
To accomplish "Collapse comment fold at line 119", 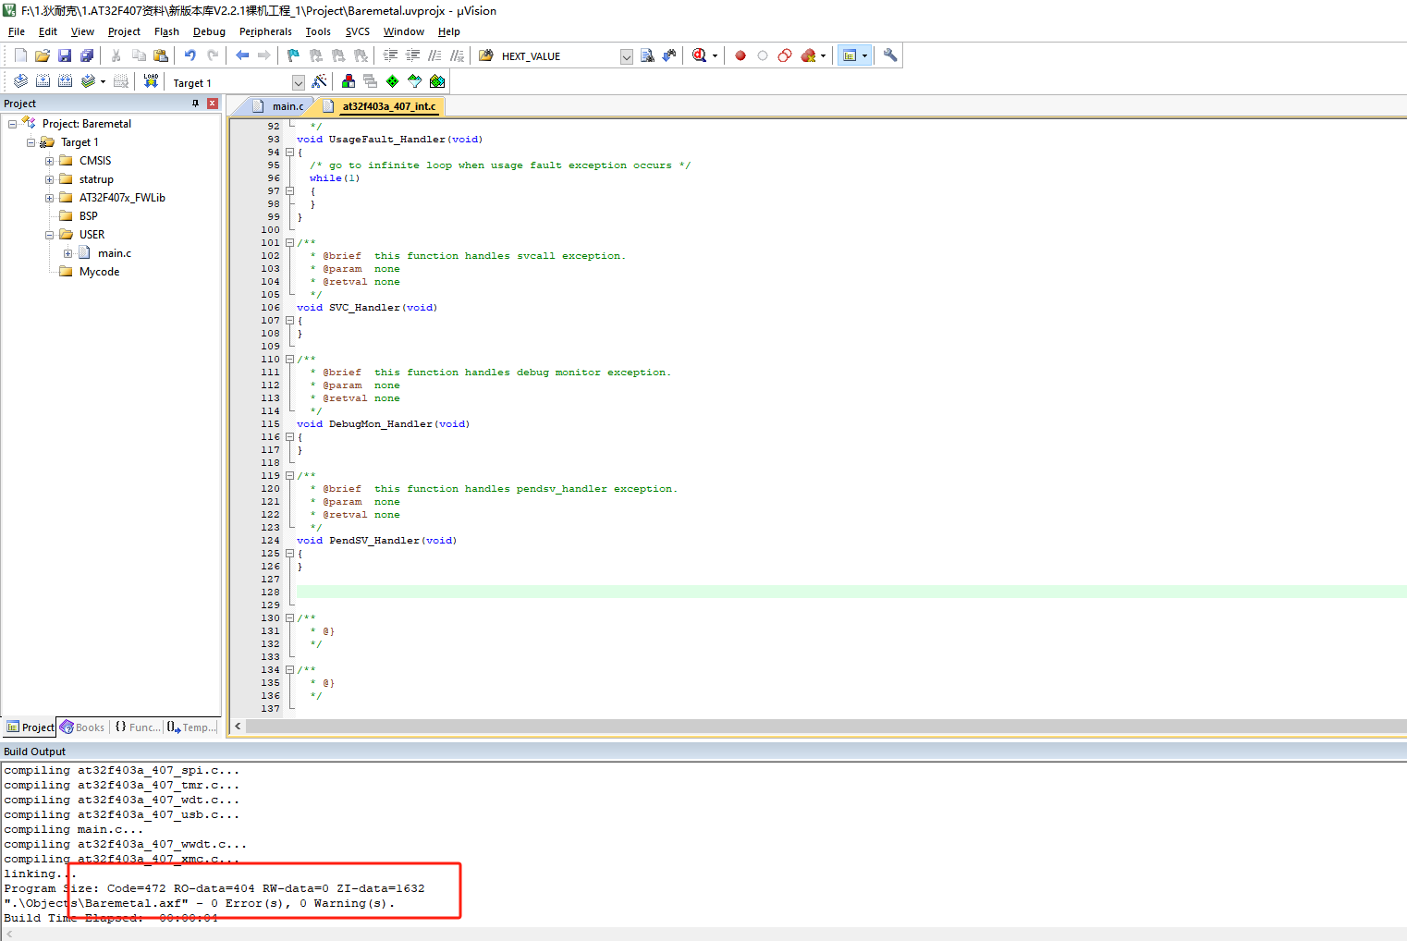I will tap(289, 476).
